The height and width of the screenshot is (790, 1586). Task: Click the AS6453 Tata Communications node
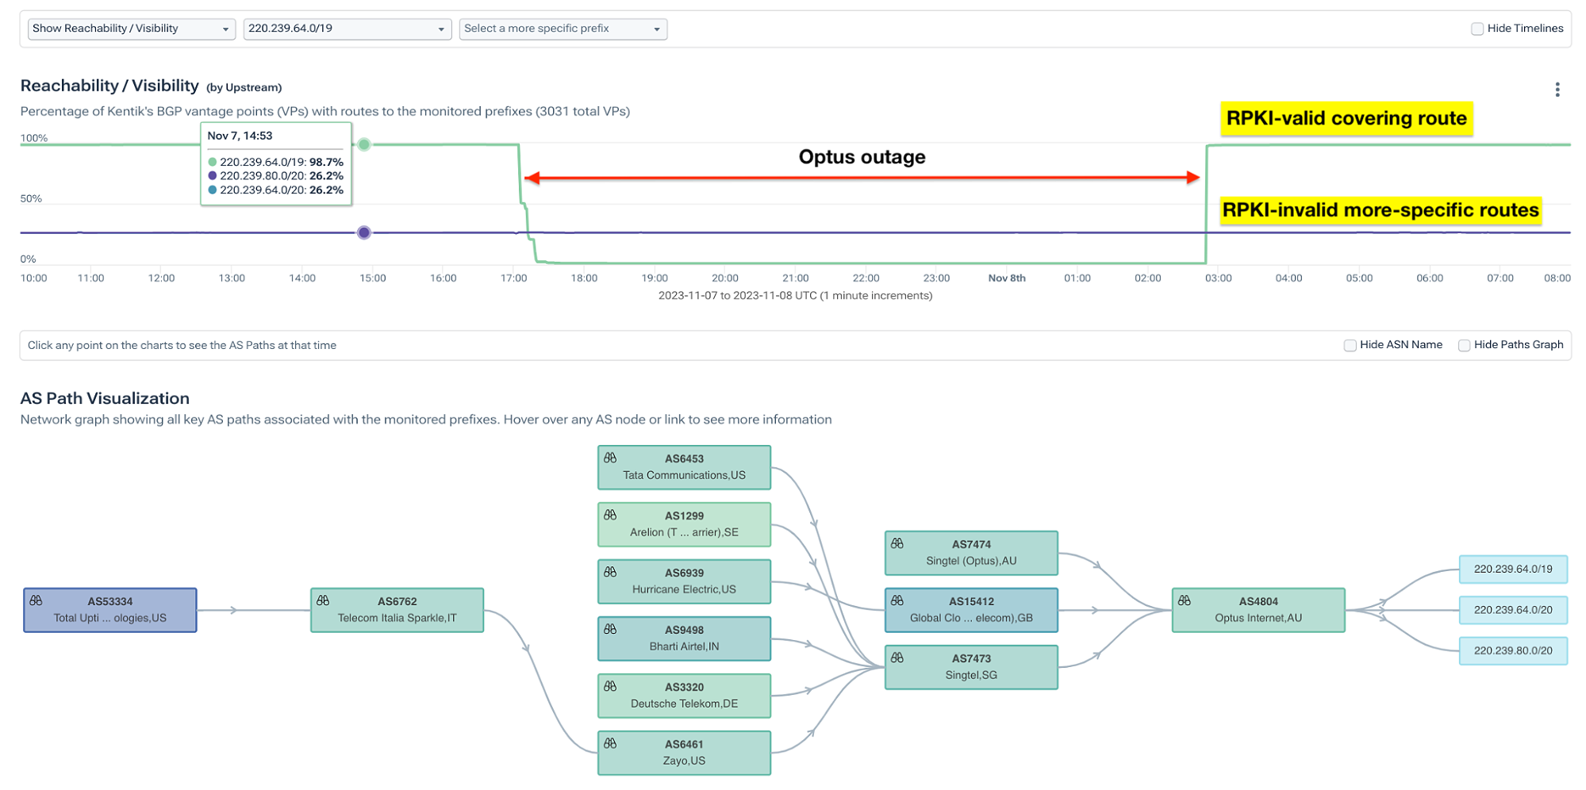[x=684, y=467]
